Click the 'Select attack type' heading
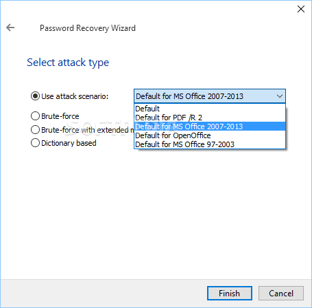The image size is (312, 308). click(68, 63)
